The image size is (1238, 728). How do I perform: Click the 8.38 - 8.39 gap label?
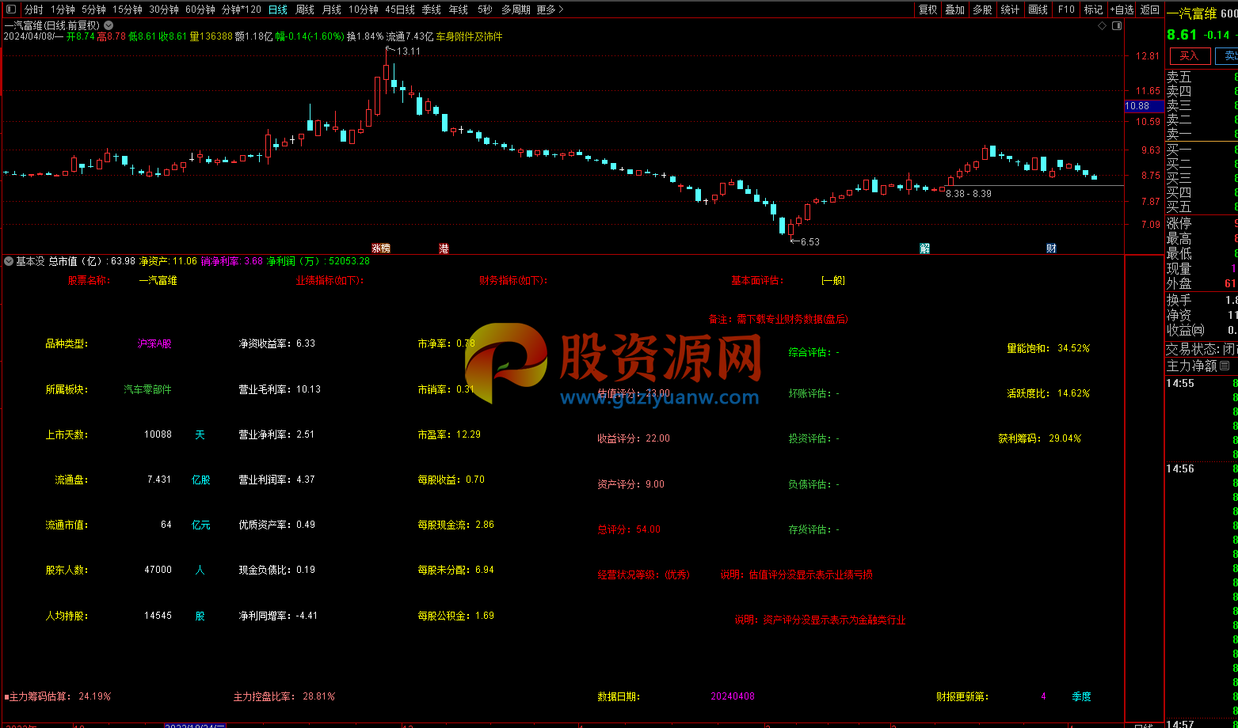(x=969, y=194)
